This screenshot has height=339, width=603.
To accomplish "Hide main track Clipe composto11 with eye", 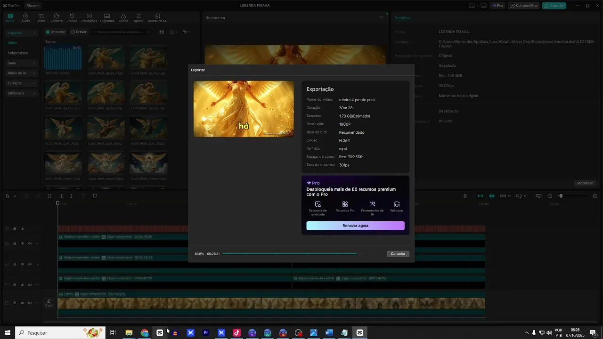I will tap(22, 303).
